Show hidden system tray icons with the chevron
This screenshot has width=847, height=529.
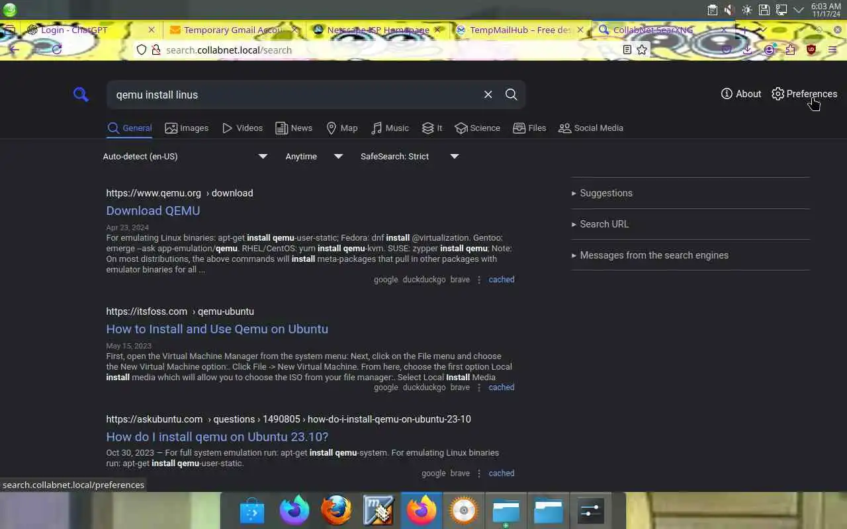(x=799, y=10)
